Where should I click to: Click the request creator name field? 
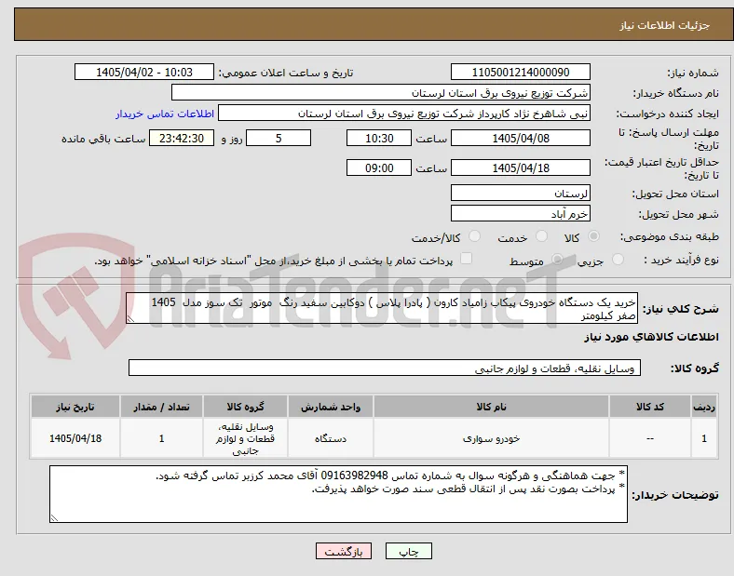[404, 114]
